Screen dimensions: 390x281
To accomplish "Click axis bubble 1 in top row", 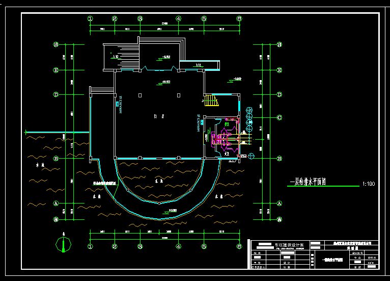I will pyautogui.click(x=90, y=18).
